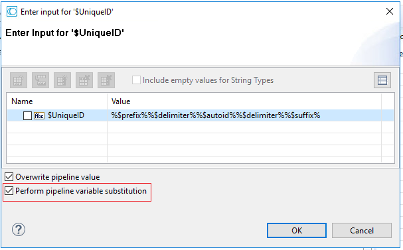
Task: Enable Include empty values for String Types
Action: coord(136,80)
